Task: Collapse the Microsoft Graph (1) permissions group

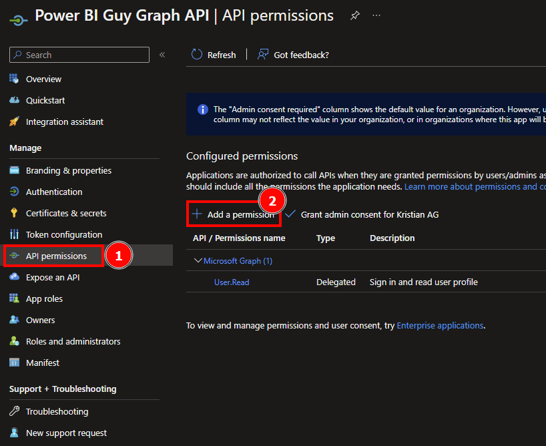Action: pos(196,260)
